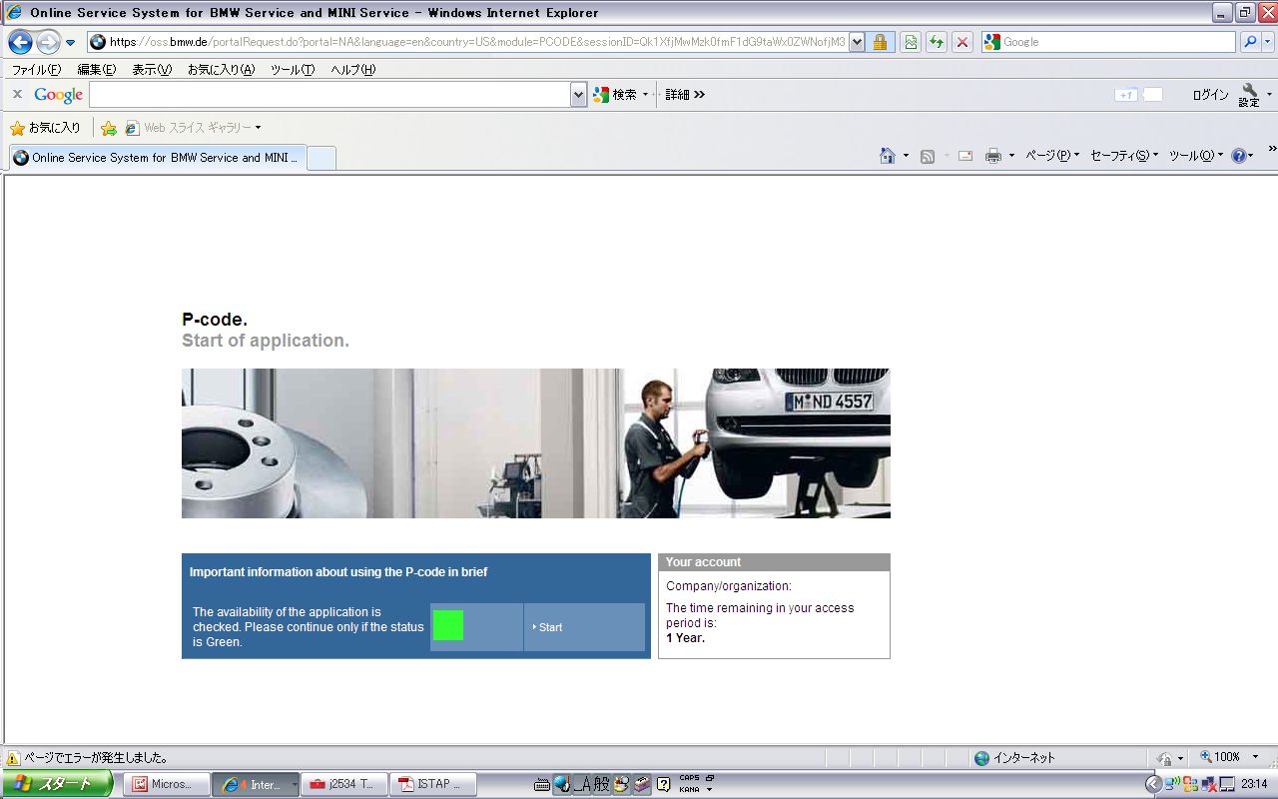Click the Start link to launch P-code
Screen dimensions: 1278x799
click(x=550, y=627)
